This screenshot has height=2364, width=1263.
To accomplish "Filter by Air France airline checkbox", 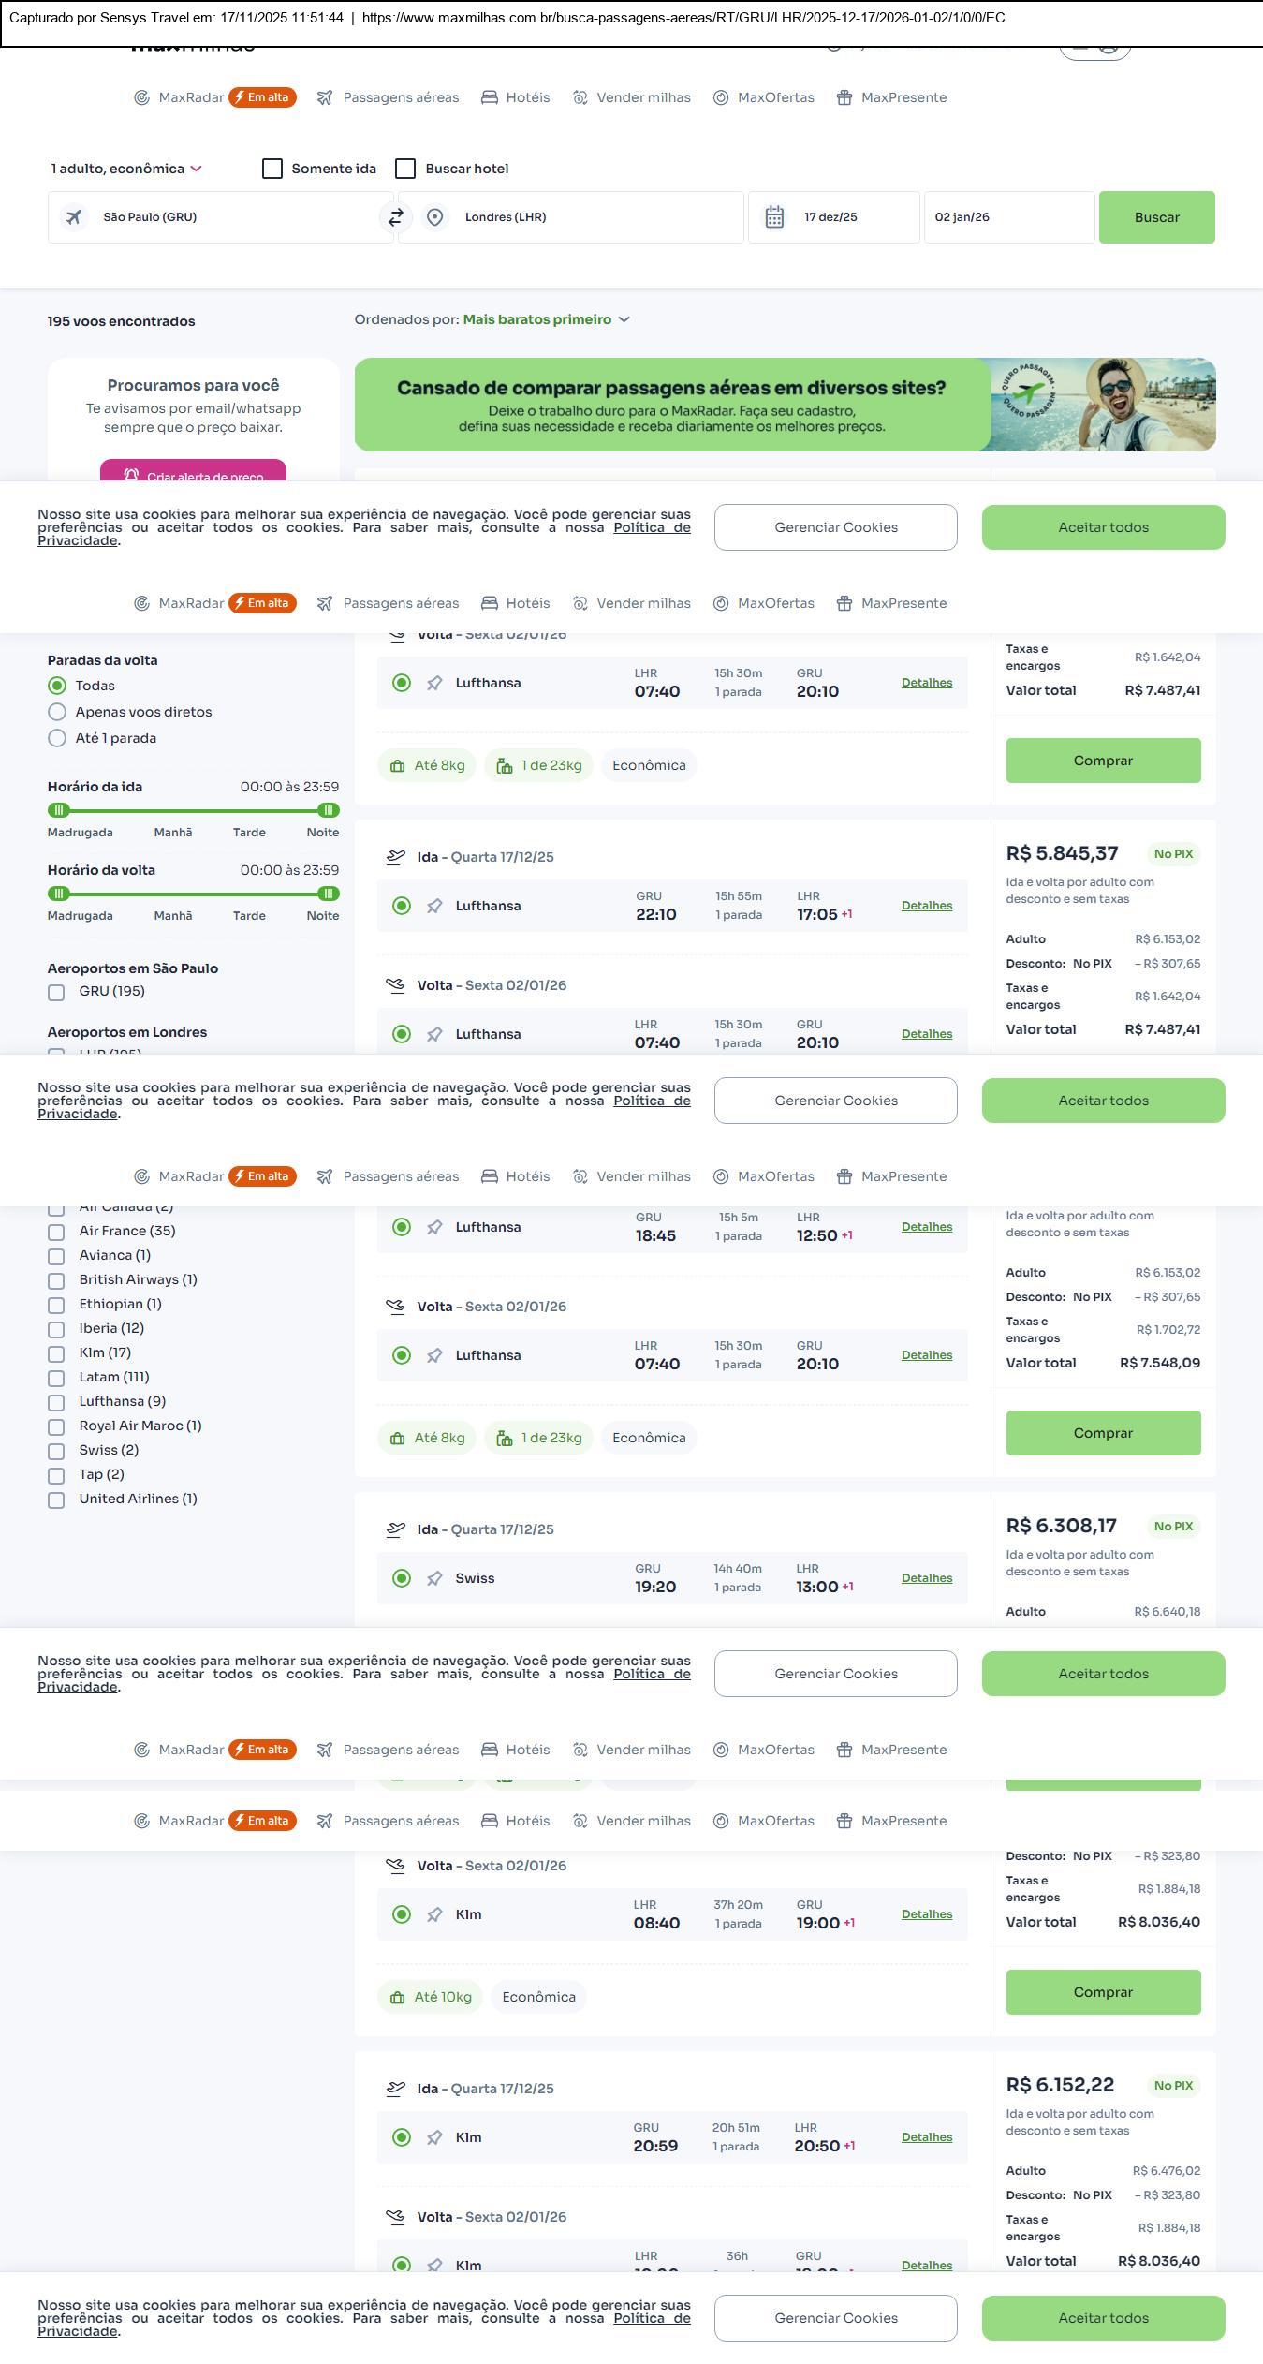I will click(x=56, y=1232).
